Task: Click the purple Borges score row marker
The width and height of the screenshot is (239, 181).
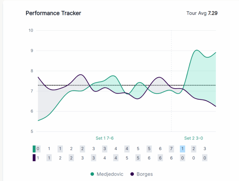Action: [x=34, y=158]
